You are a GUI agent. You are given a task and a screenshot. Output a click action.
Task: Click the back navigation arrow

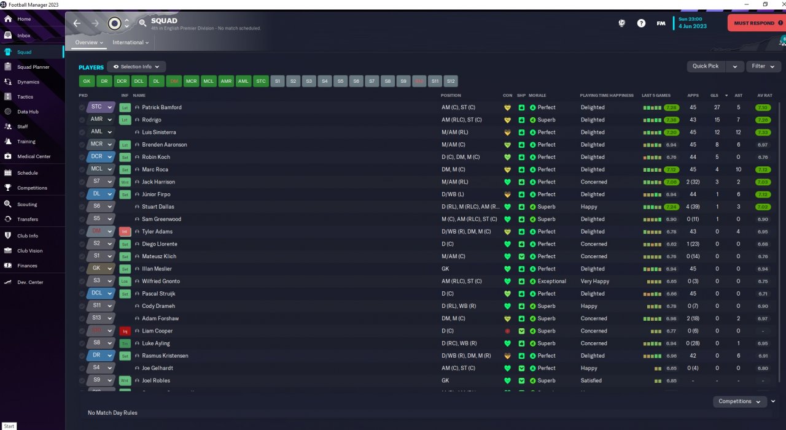tap(77, 23)
